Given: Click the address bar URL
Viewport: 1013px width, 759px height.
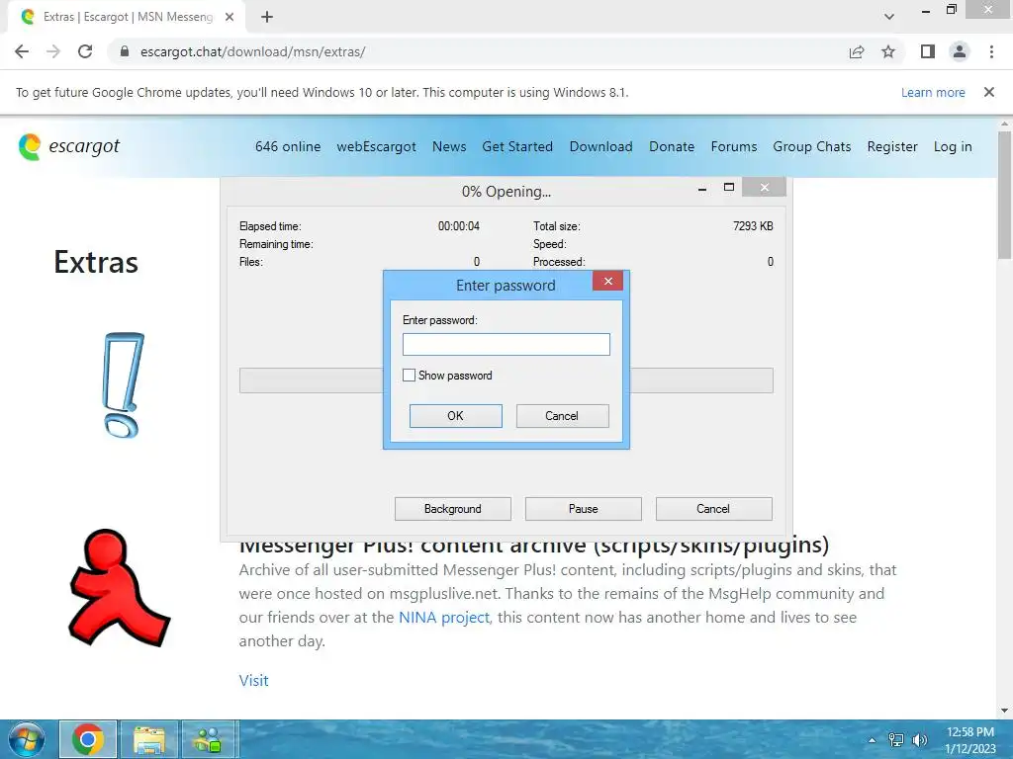Looking at the screenshot, I should pyautogui.click(x=252, y=51).
